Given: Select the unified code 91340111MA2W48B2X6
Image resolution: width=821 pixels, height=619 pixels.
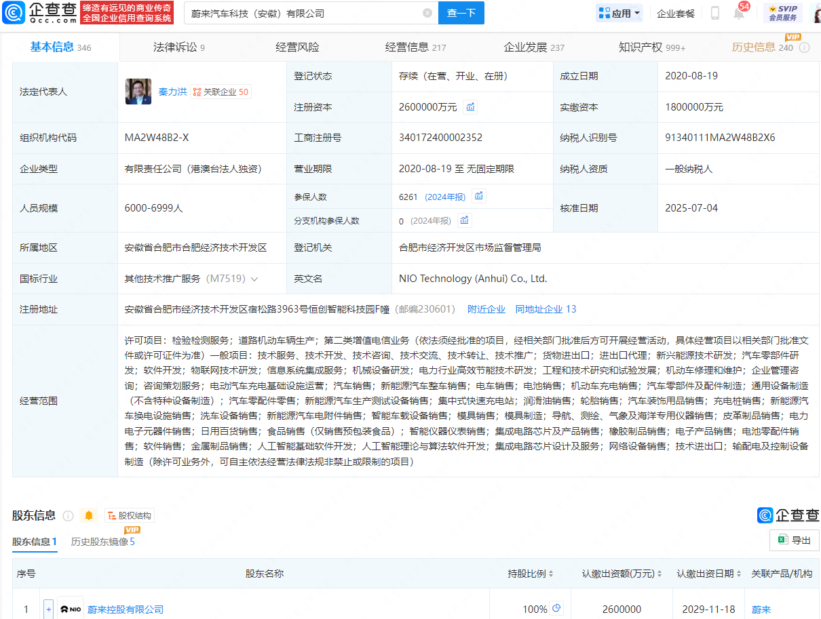Looking at the screenshot, I should click(x=720, y=138).
